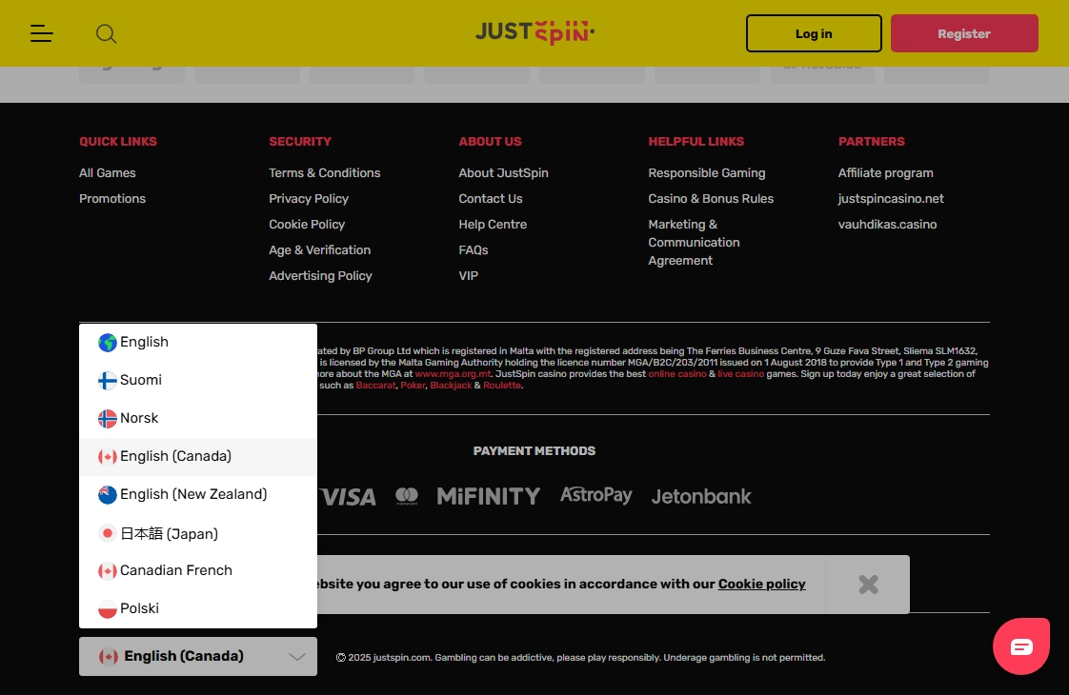Pick Canadian French from the list
Viewport: 1069px width, 695px height.
pos(175,570)
